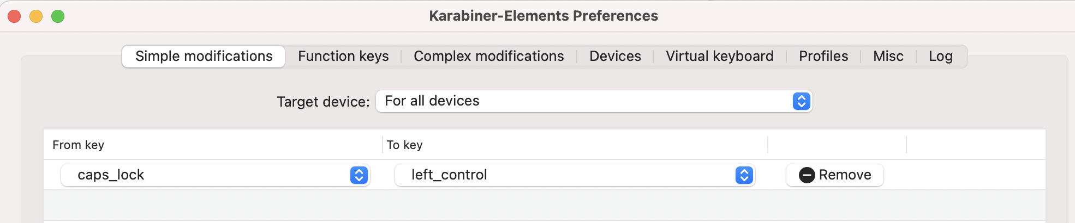Zoom window with the green button
The height and width of the screenshot is (223, 1075).
58,16
